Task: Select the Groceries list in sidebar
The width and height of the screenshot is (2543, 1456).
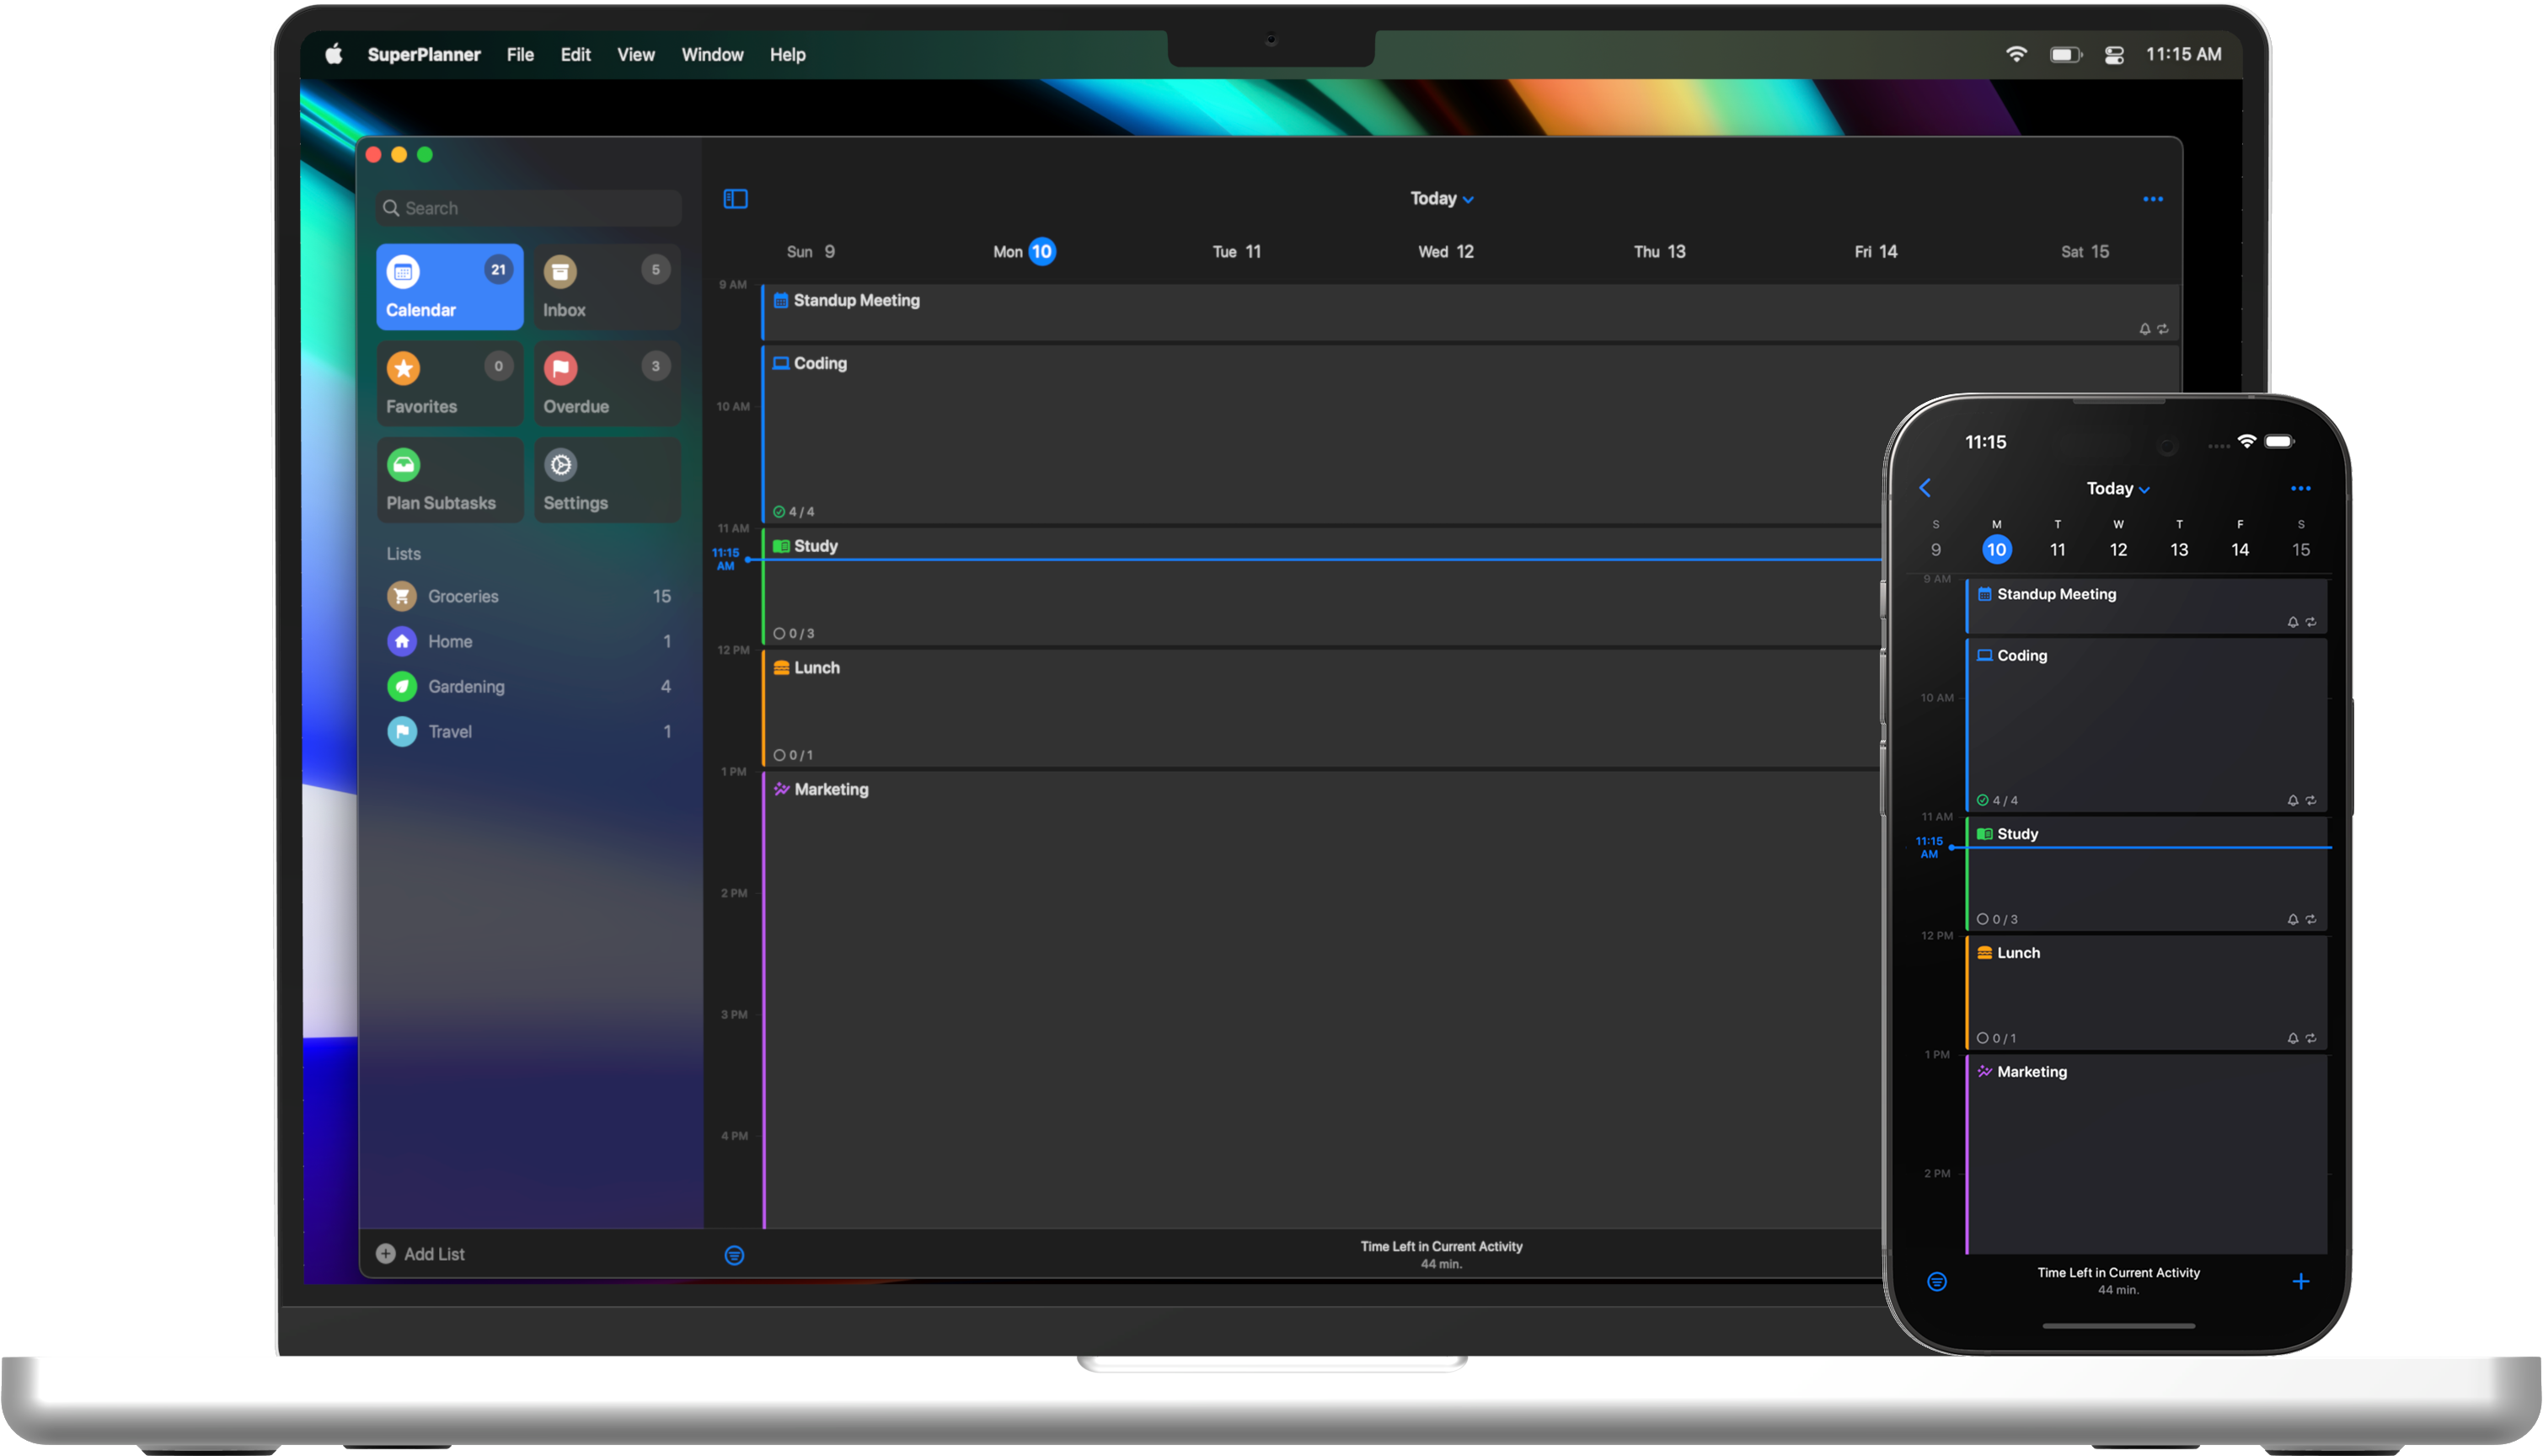Action: click(461, 597)
